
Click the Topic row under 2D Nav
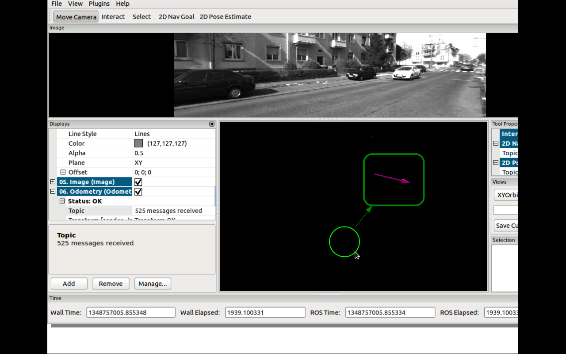click(509, 153)
